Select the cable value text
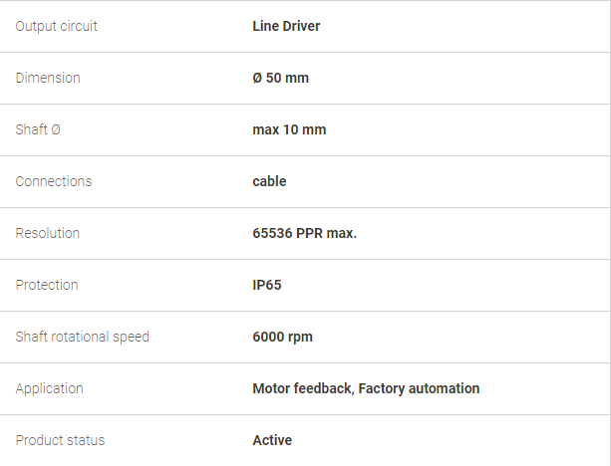611x466 pixels. 269,181
